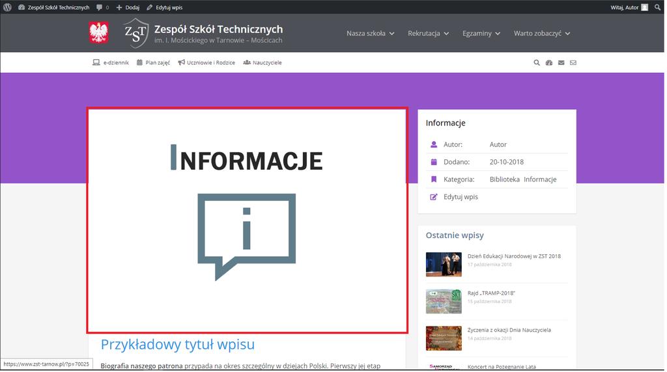
Task: Click the megaphone icon beside Uczniowie i Rodzice
Action: (181, 62)
